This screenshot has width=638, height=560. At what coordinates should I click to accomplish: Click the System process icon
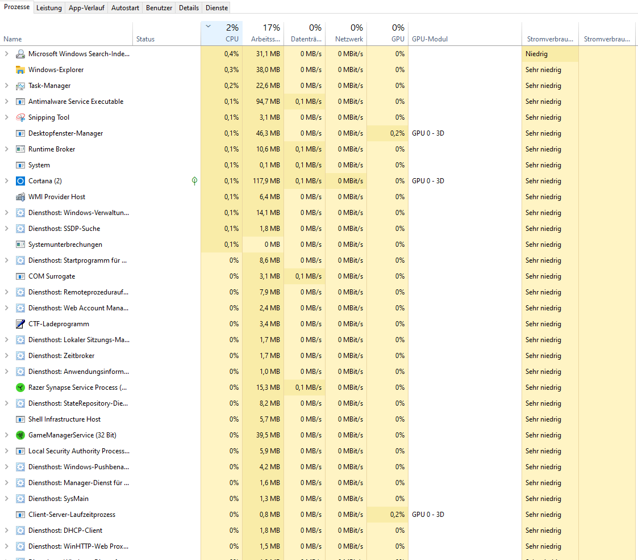coord(20,165)
